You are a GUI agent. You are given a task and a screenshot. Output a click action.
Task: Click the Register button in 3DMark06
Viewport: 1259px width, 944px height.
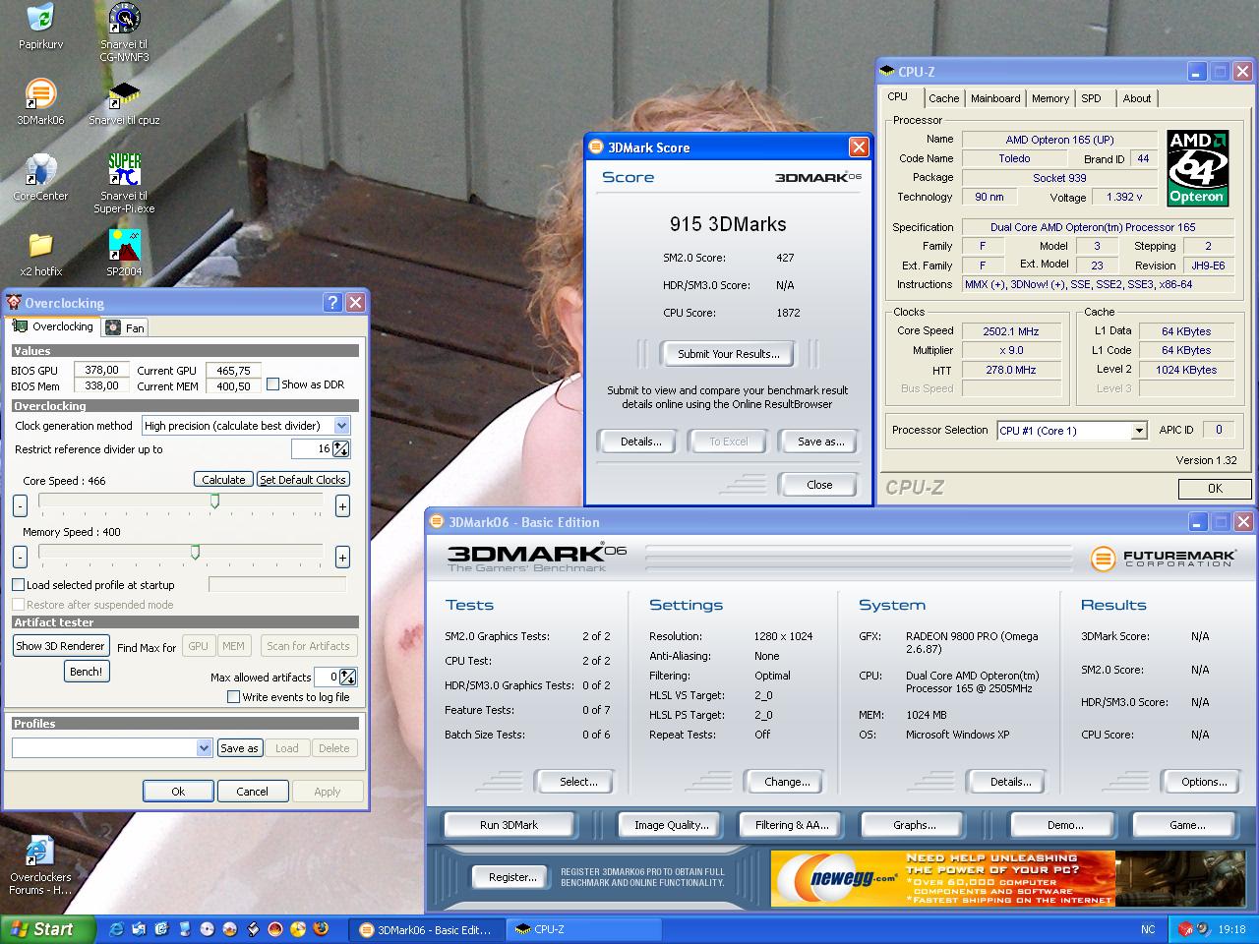tap(512, 877)
